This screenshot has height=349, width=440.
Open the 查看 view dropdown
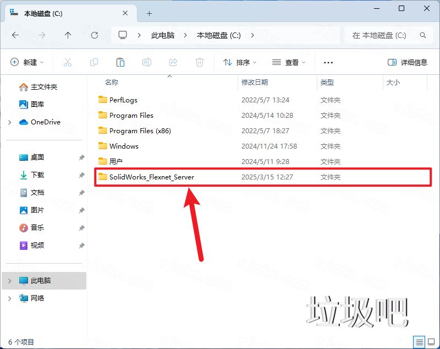coord(289,62)
